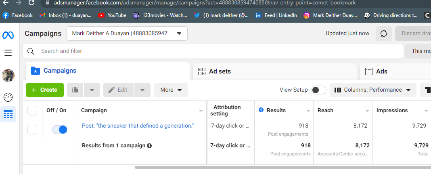Click the horizontal scrollbar below the table
The image size is (431, 174).
[x=282, y=167]
